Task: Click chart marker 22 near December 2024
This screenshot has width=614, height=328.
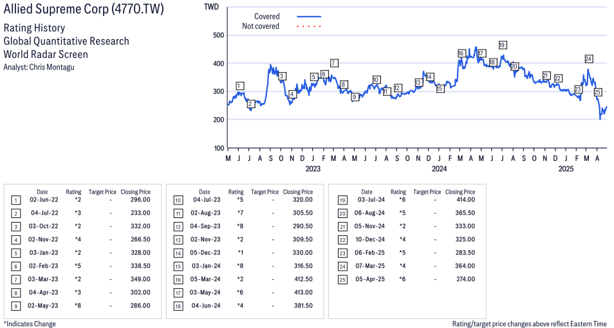Action: click(x=558, y=78)
